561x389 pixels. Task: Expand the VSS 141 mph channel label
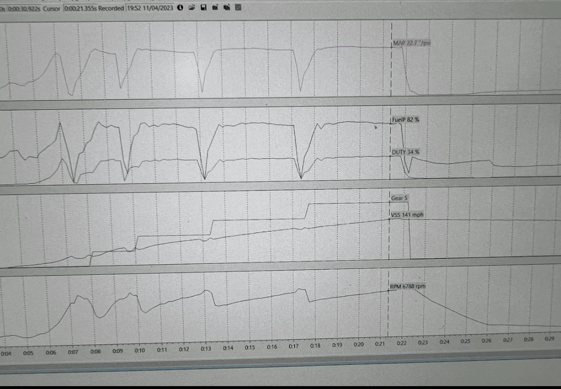(406, 215)
